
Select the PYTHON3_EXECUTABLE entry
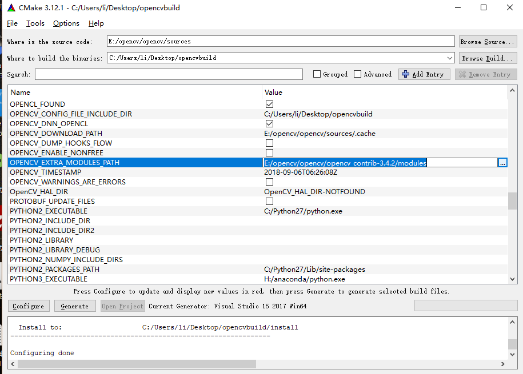pyautogui.click(x=49, y=279)
